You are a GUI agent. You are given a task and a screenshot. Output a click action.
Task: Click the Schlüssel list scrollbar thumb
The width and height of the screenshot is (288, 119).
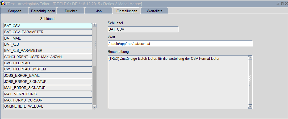(94, 45)
